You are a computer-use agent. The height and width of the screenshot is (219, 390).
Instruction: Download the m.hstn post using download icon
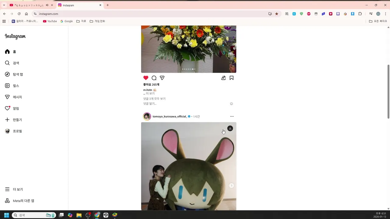223,78
